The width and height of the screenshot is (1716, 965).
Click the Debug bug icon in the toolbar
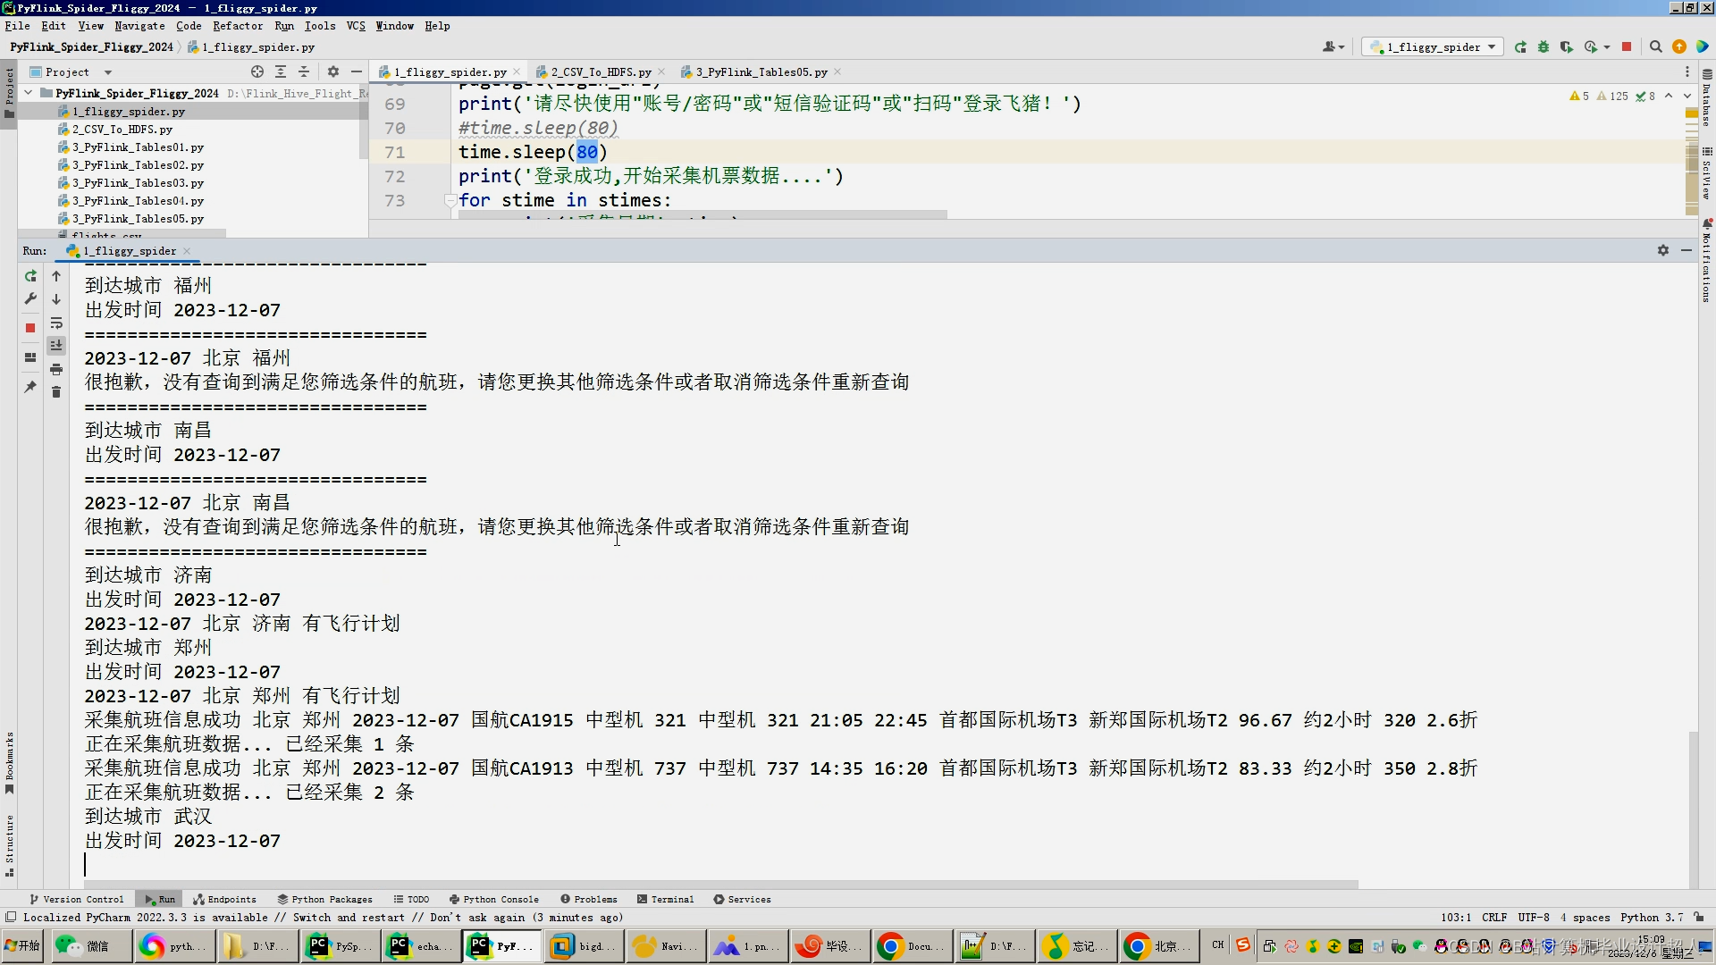click(1544, 47)
